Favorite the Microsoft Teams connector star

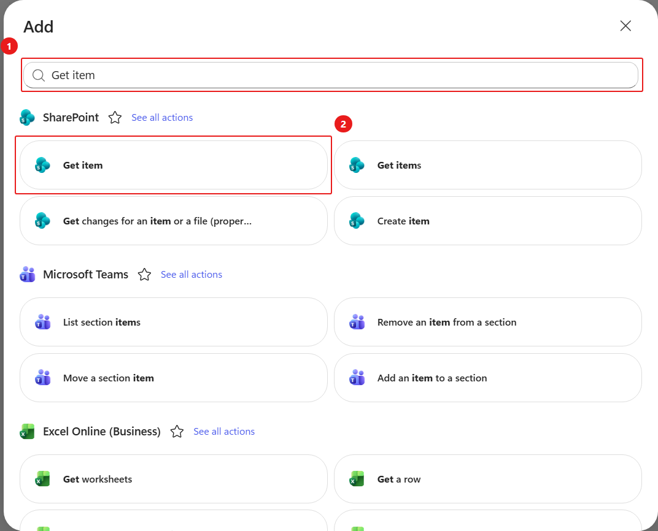[x=144, y=275]
